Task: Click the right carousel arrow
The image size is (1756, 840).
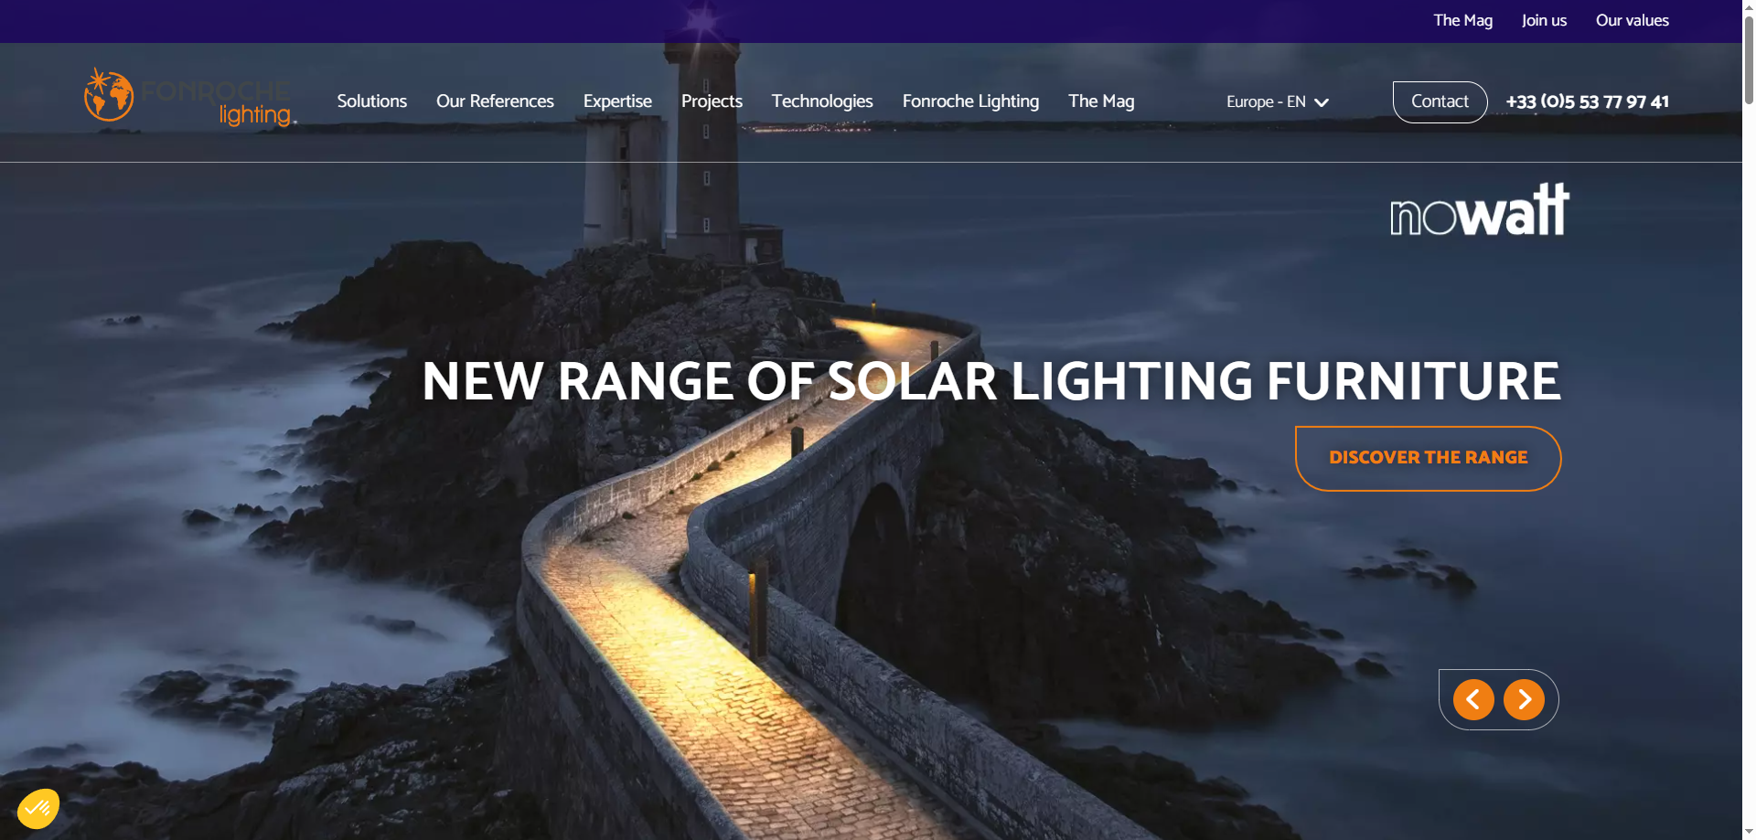Action: [x=1525, y=699]
